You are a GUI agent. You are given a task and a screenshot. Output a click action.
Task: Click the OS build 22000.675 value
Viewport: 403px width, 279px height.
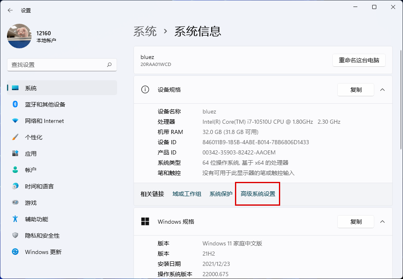coord(215,274)
